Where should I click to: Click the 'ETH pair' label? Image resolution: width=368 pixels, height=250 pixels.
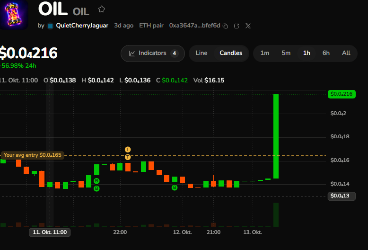point(151,26)
